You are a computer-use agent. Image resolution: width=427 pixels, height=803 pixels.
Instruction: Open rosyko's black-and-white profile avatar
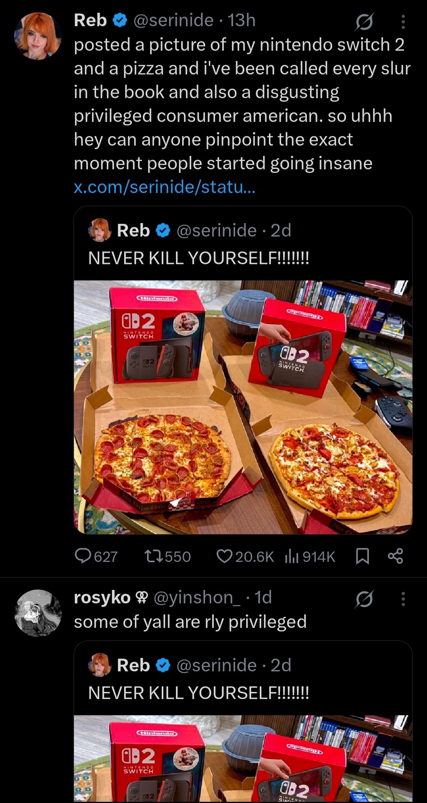(38, 613)
